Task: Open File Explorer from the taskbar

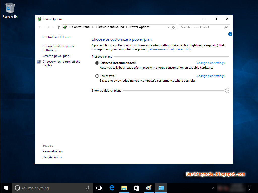Action: click(124, 188)
